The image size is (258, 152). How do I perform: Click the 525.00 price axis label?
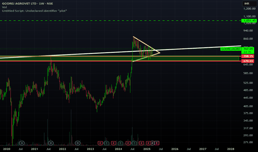(248, 83)
